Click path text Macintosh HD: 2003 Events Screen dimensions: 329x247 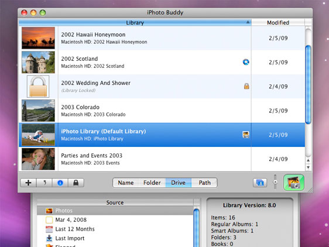coord(90,163)
